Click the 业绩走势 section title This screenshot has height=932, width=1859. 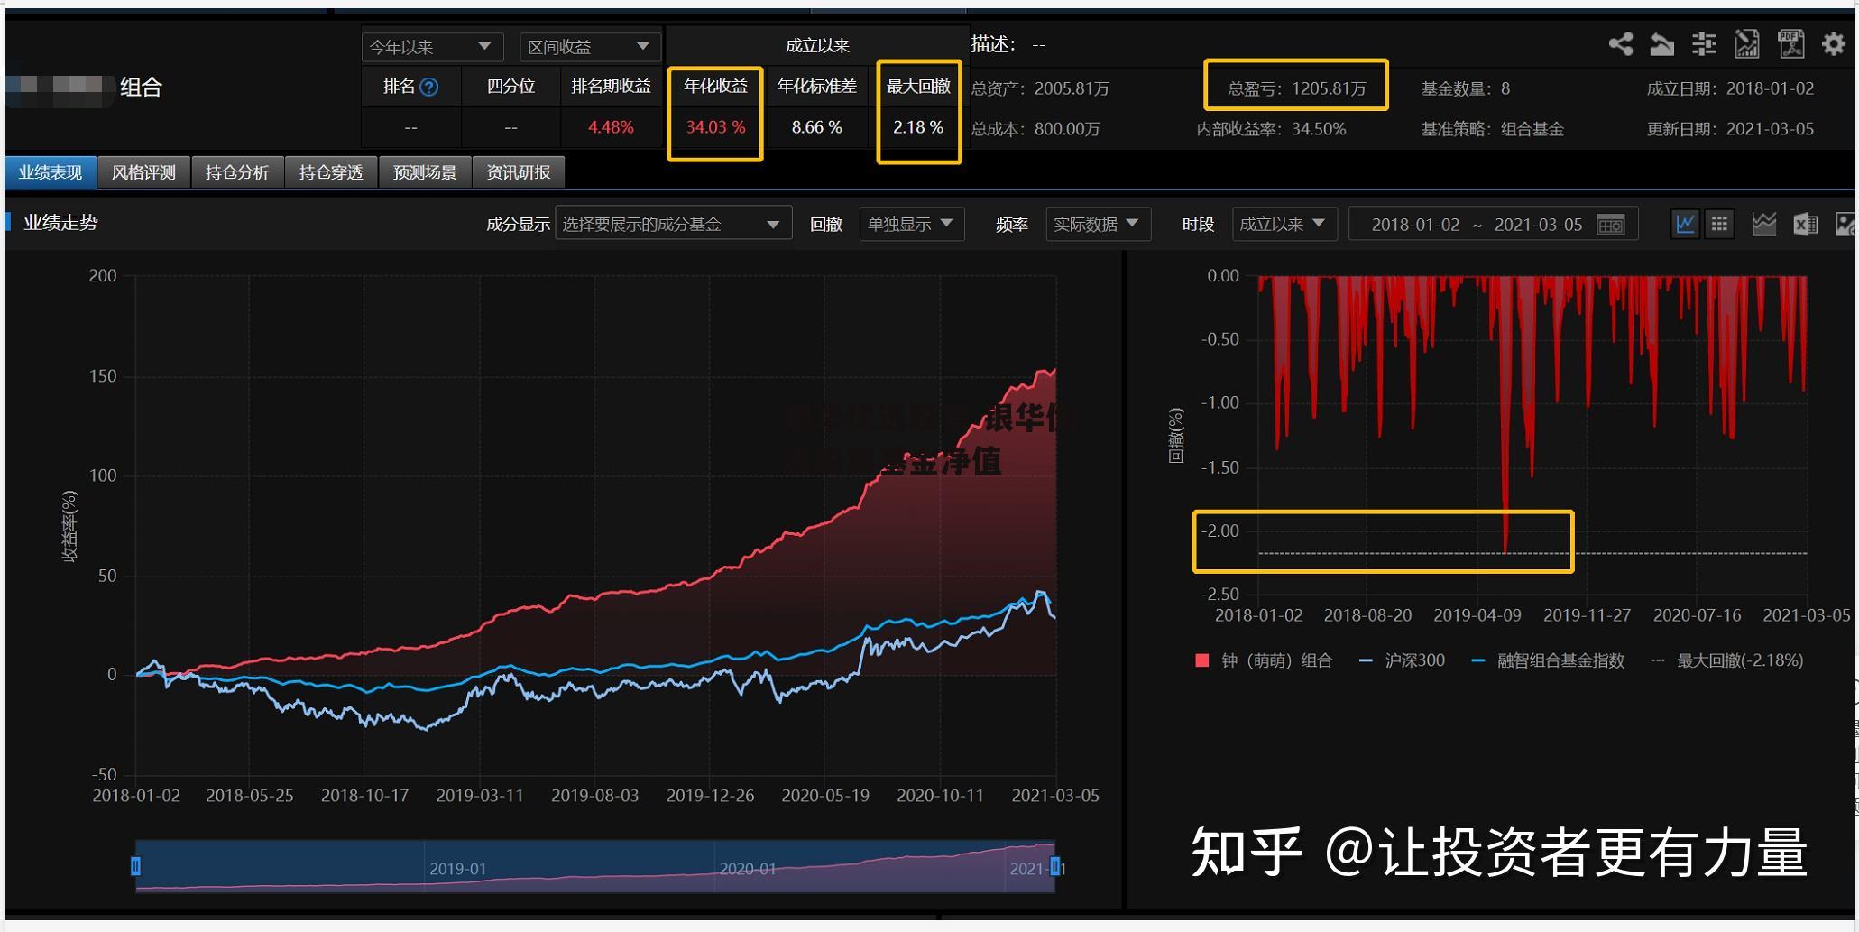click(x=60, y=223)
